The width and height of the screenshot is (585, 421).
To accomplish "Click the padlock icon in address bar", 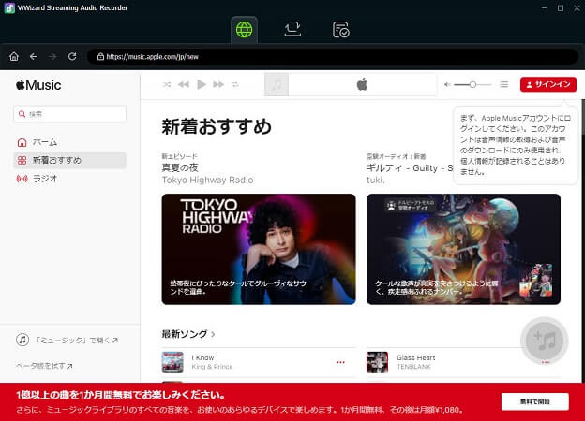I will (100, 56).
